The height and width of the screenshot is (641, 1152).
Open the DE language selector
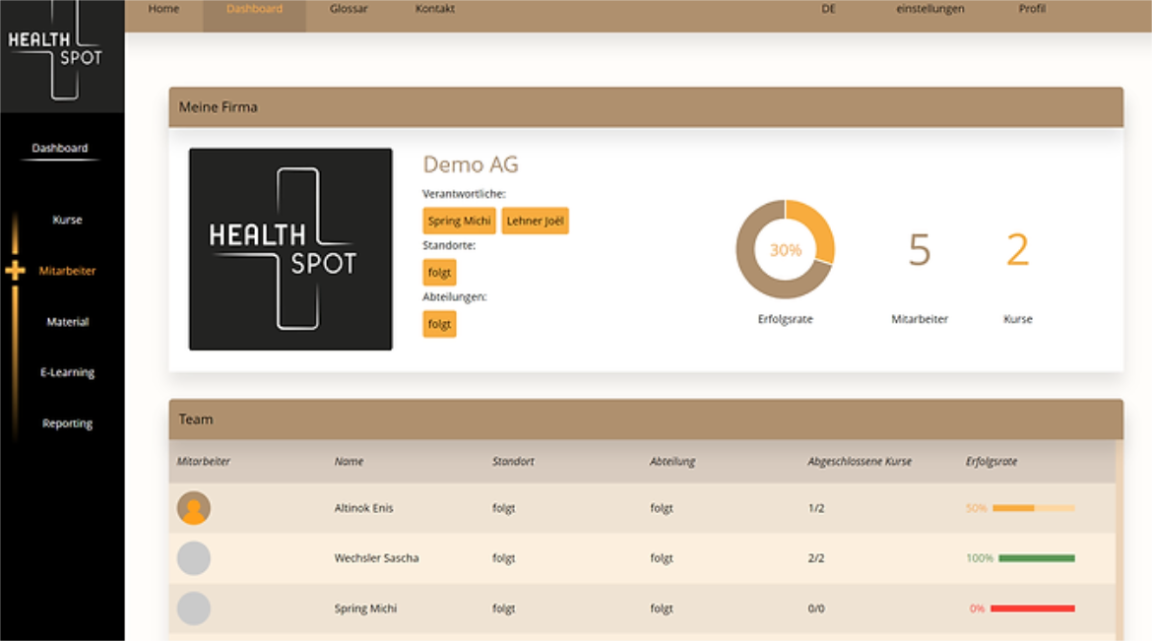point(828,9)
